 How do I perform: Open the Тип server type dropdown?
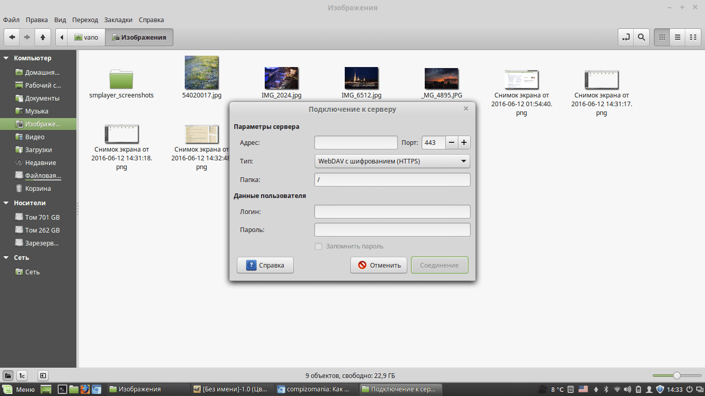tap(392, 161)
